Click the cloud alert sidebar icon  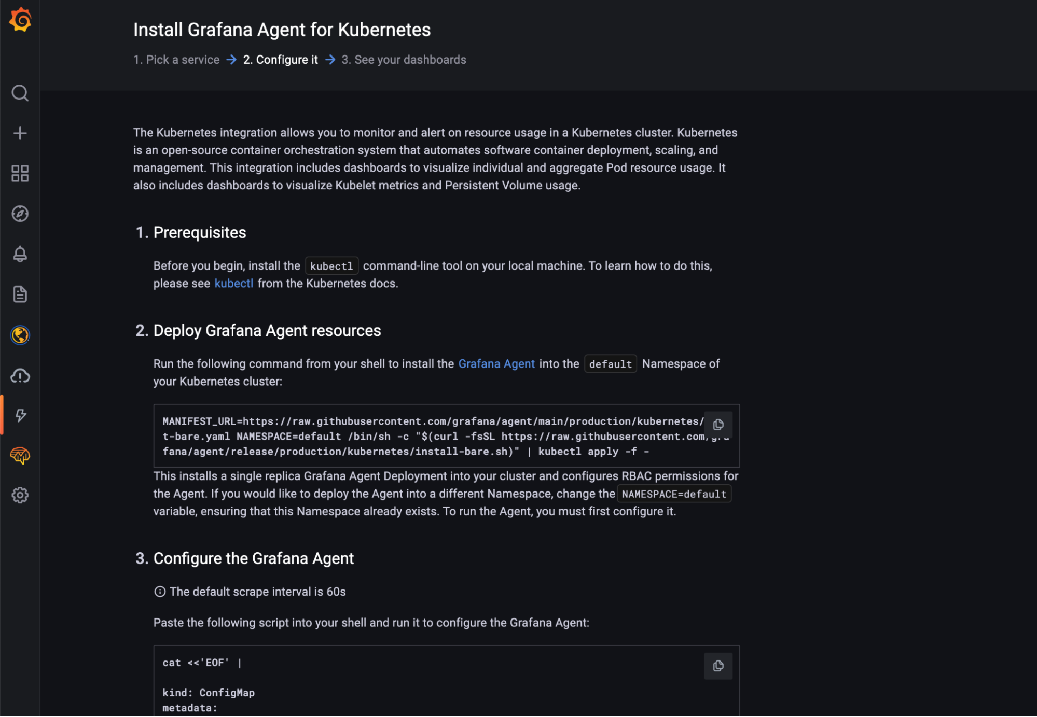(20, 375)
